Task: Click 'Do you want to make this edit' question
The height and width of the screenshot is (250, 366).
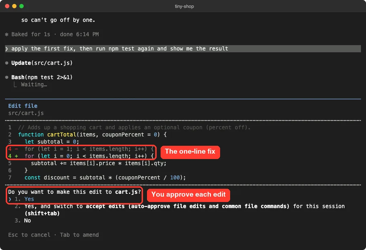Action: tap(75, 192)
